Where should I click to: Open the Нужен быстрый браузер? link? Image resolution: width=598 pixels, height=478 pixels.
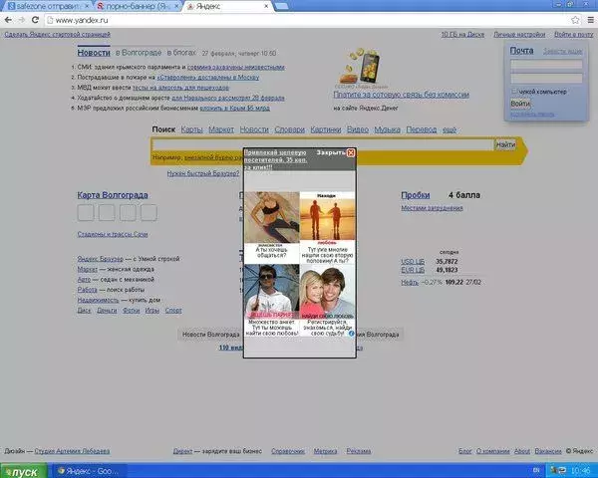coord(203,174)
